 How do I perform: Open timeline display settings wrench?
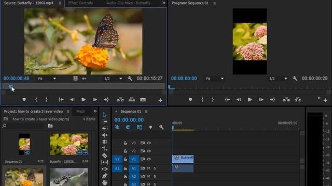[x=161, y=127]
